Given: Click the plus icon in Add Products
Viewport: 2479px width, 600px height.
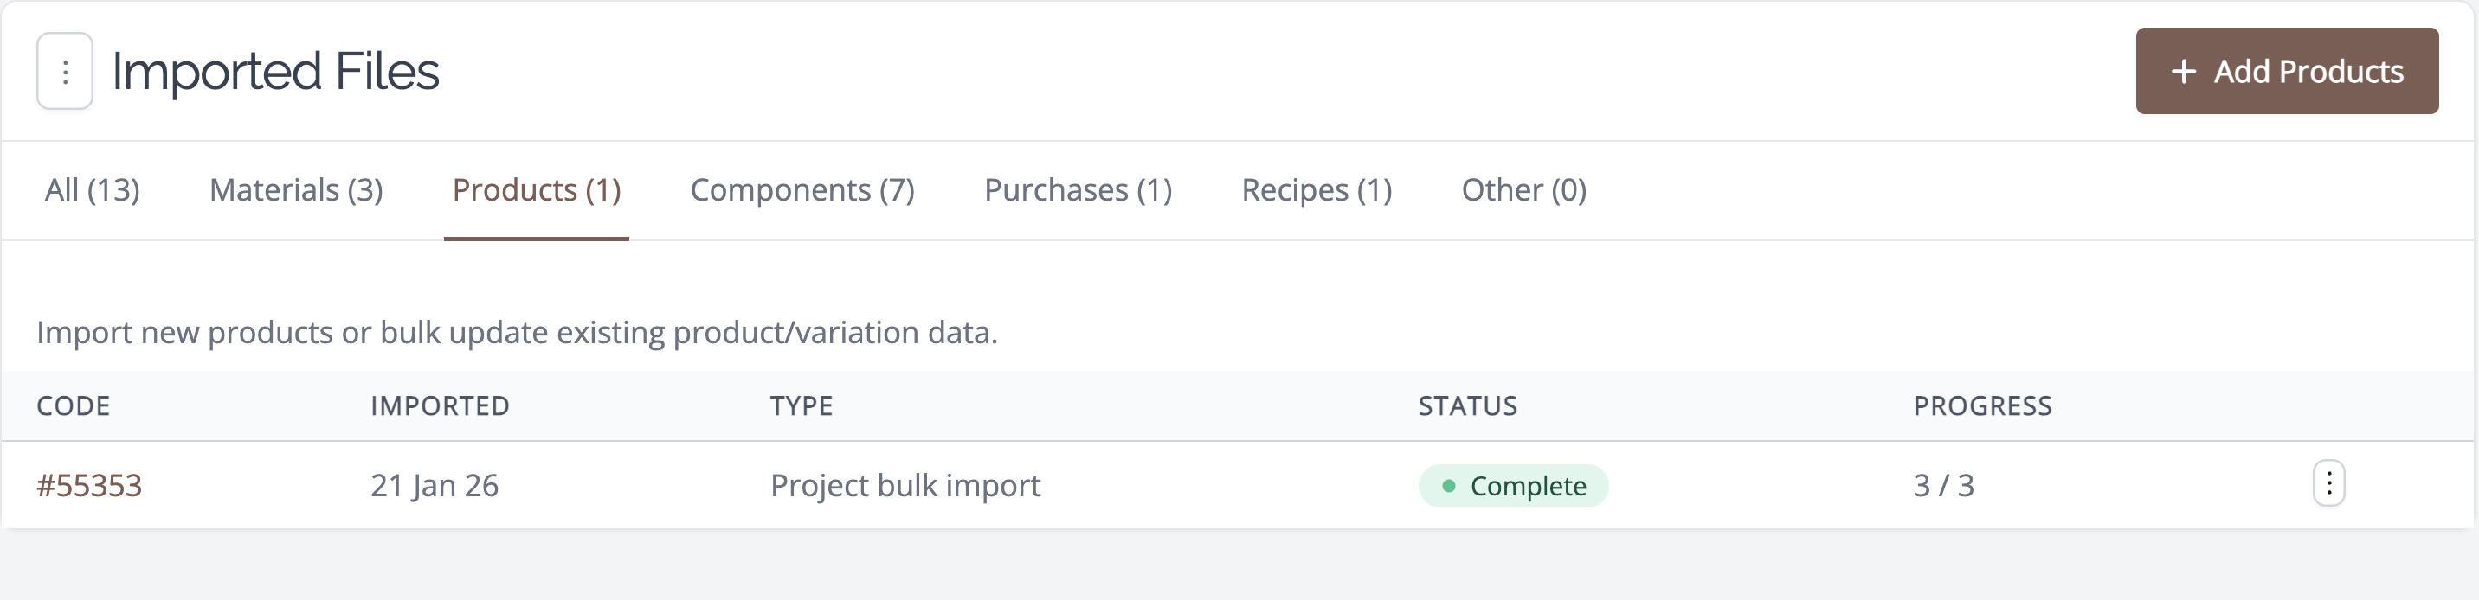Looking at the screenshot, I should click(x=2184, y=71).
